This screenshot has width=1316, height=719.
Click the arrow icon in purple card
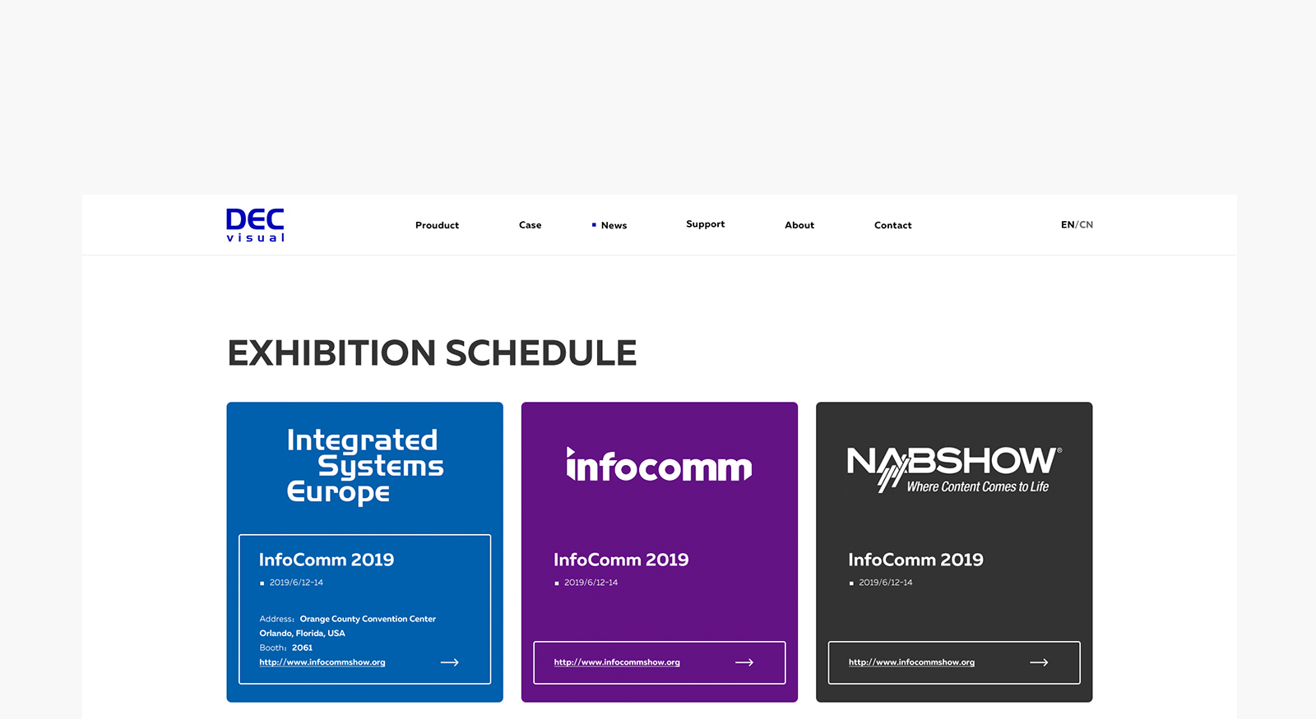pyautogui.click(x=744, y=662)
